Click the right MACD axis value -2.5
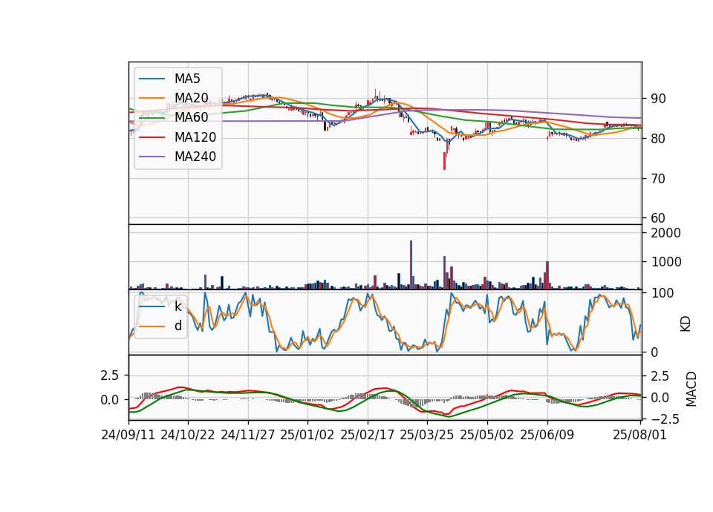The image size is (713, 512). (x=665, y=419)
